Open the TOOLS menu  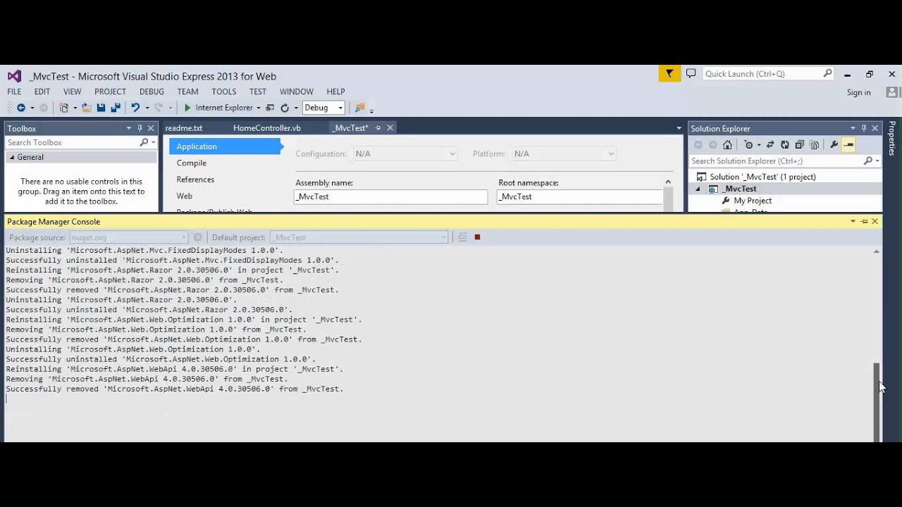pyautogui.click(x=224, y=92)
